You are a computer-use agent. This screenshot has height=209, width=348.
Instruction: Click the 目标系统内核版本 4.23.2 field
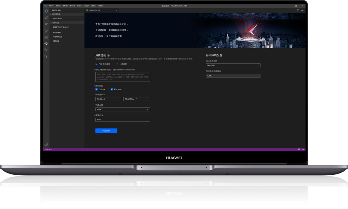coord(233,76)
